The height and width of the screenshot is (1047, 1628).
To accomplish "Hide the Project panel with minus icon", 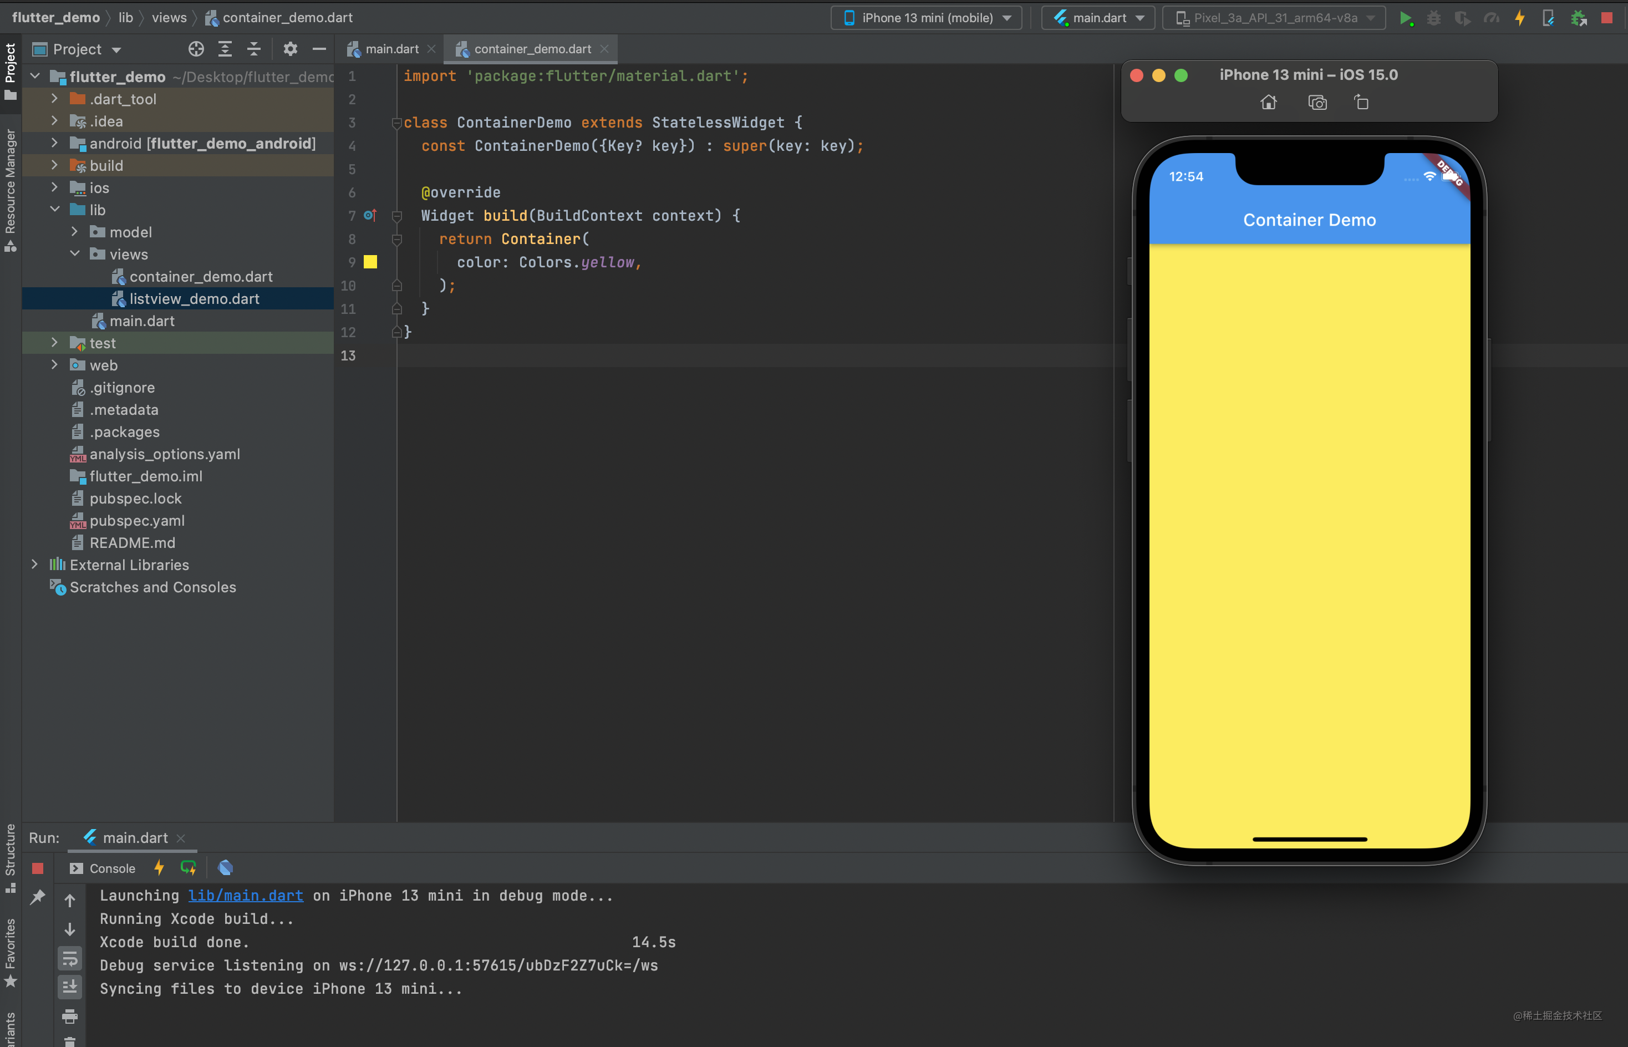I will tap(319, 49).
